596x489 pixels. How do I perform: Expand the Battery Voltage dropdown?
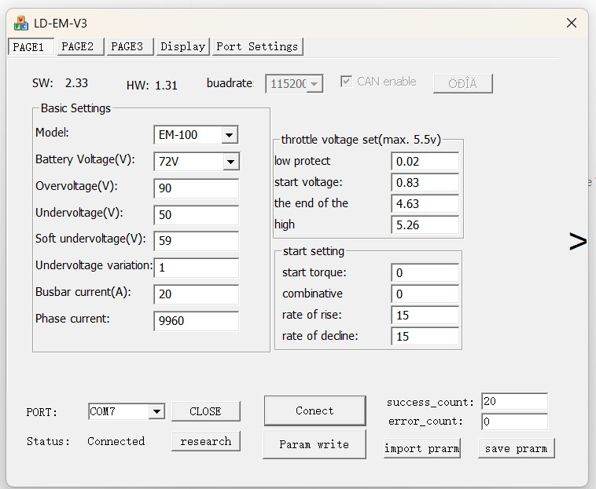click(x=230, y=162)
